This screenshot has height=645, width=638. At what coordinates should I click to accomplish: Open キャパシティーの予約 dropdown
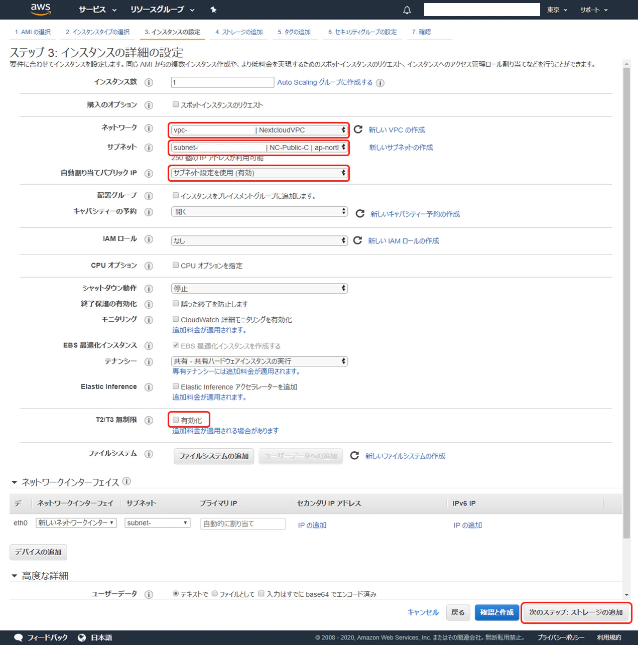(259, 212)
